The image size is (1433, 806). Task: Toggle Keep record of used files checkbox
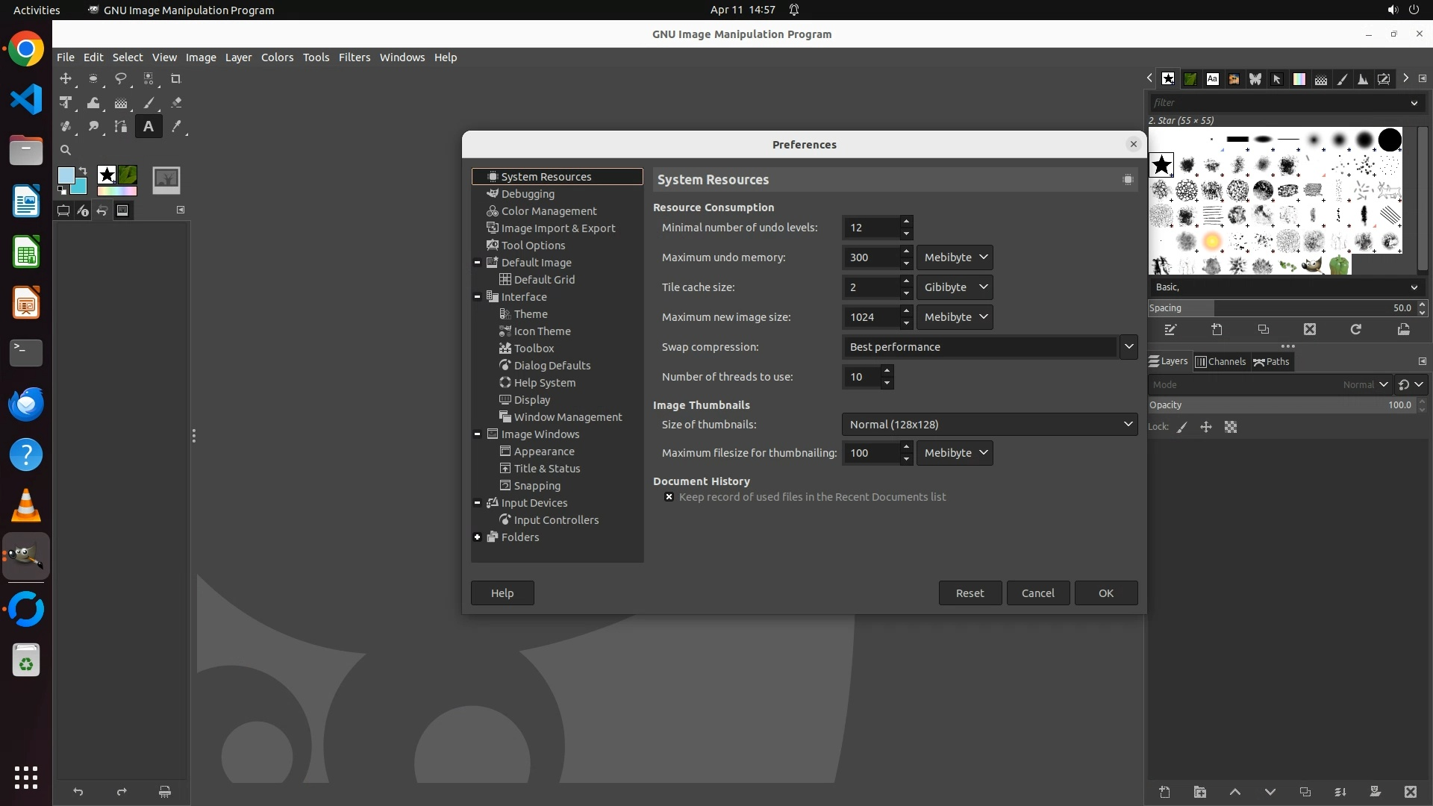[669, 497]
